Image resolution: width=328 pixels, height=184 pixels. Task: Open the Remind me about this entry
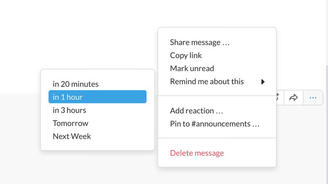tap(207, 82)
